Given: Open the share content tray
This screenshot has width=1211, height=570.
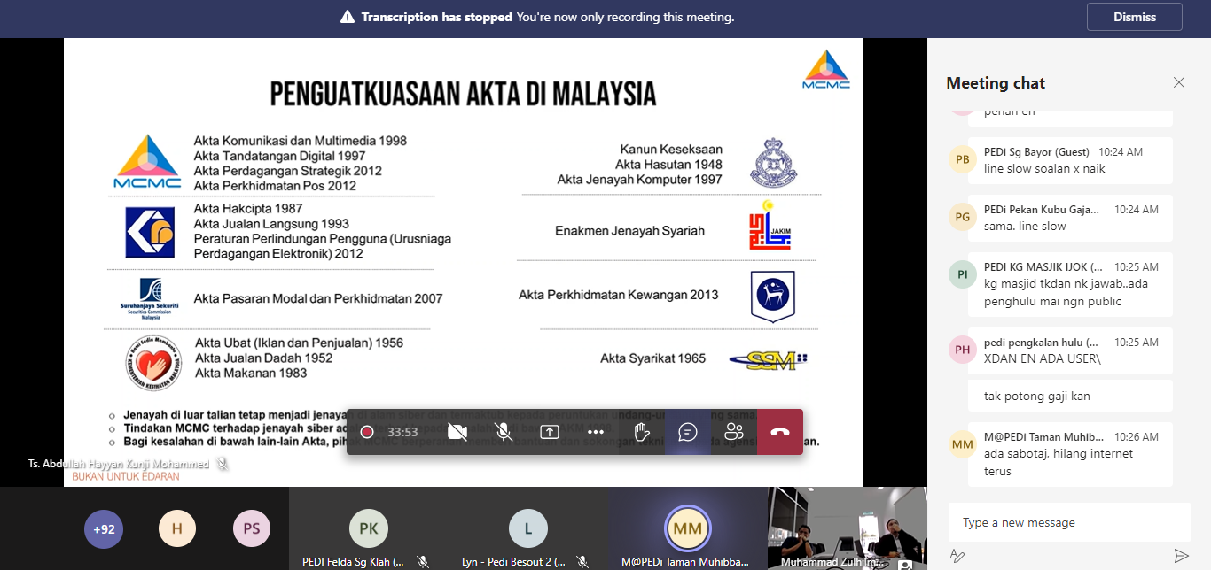Looking at the screenshot, I should click(550, 432).
